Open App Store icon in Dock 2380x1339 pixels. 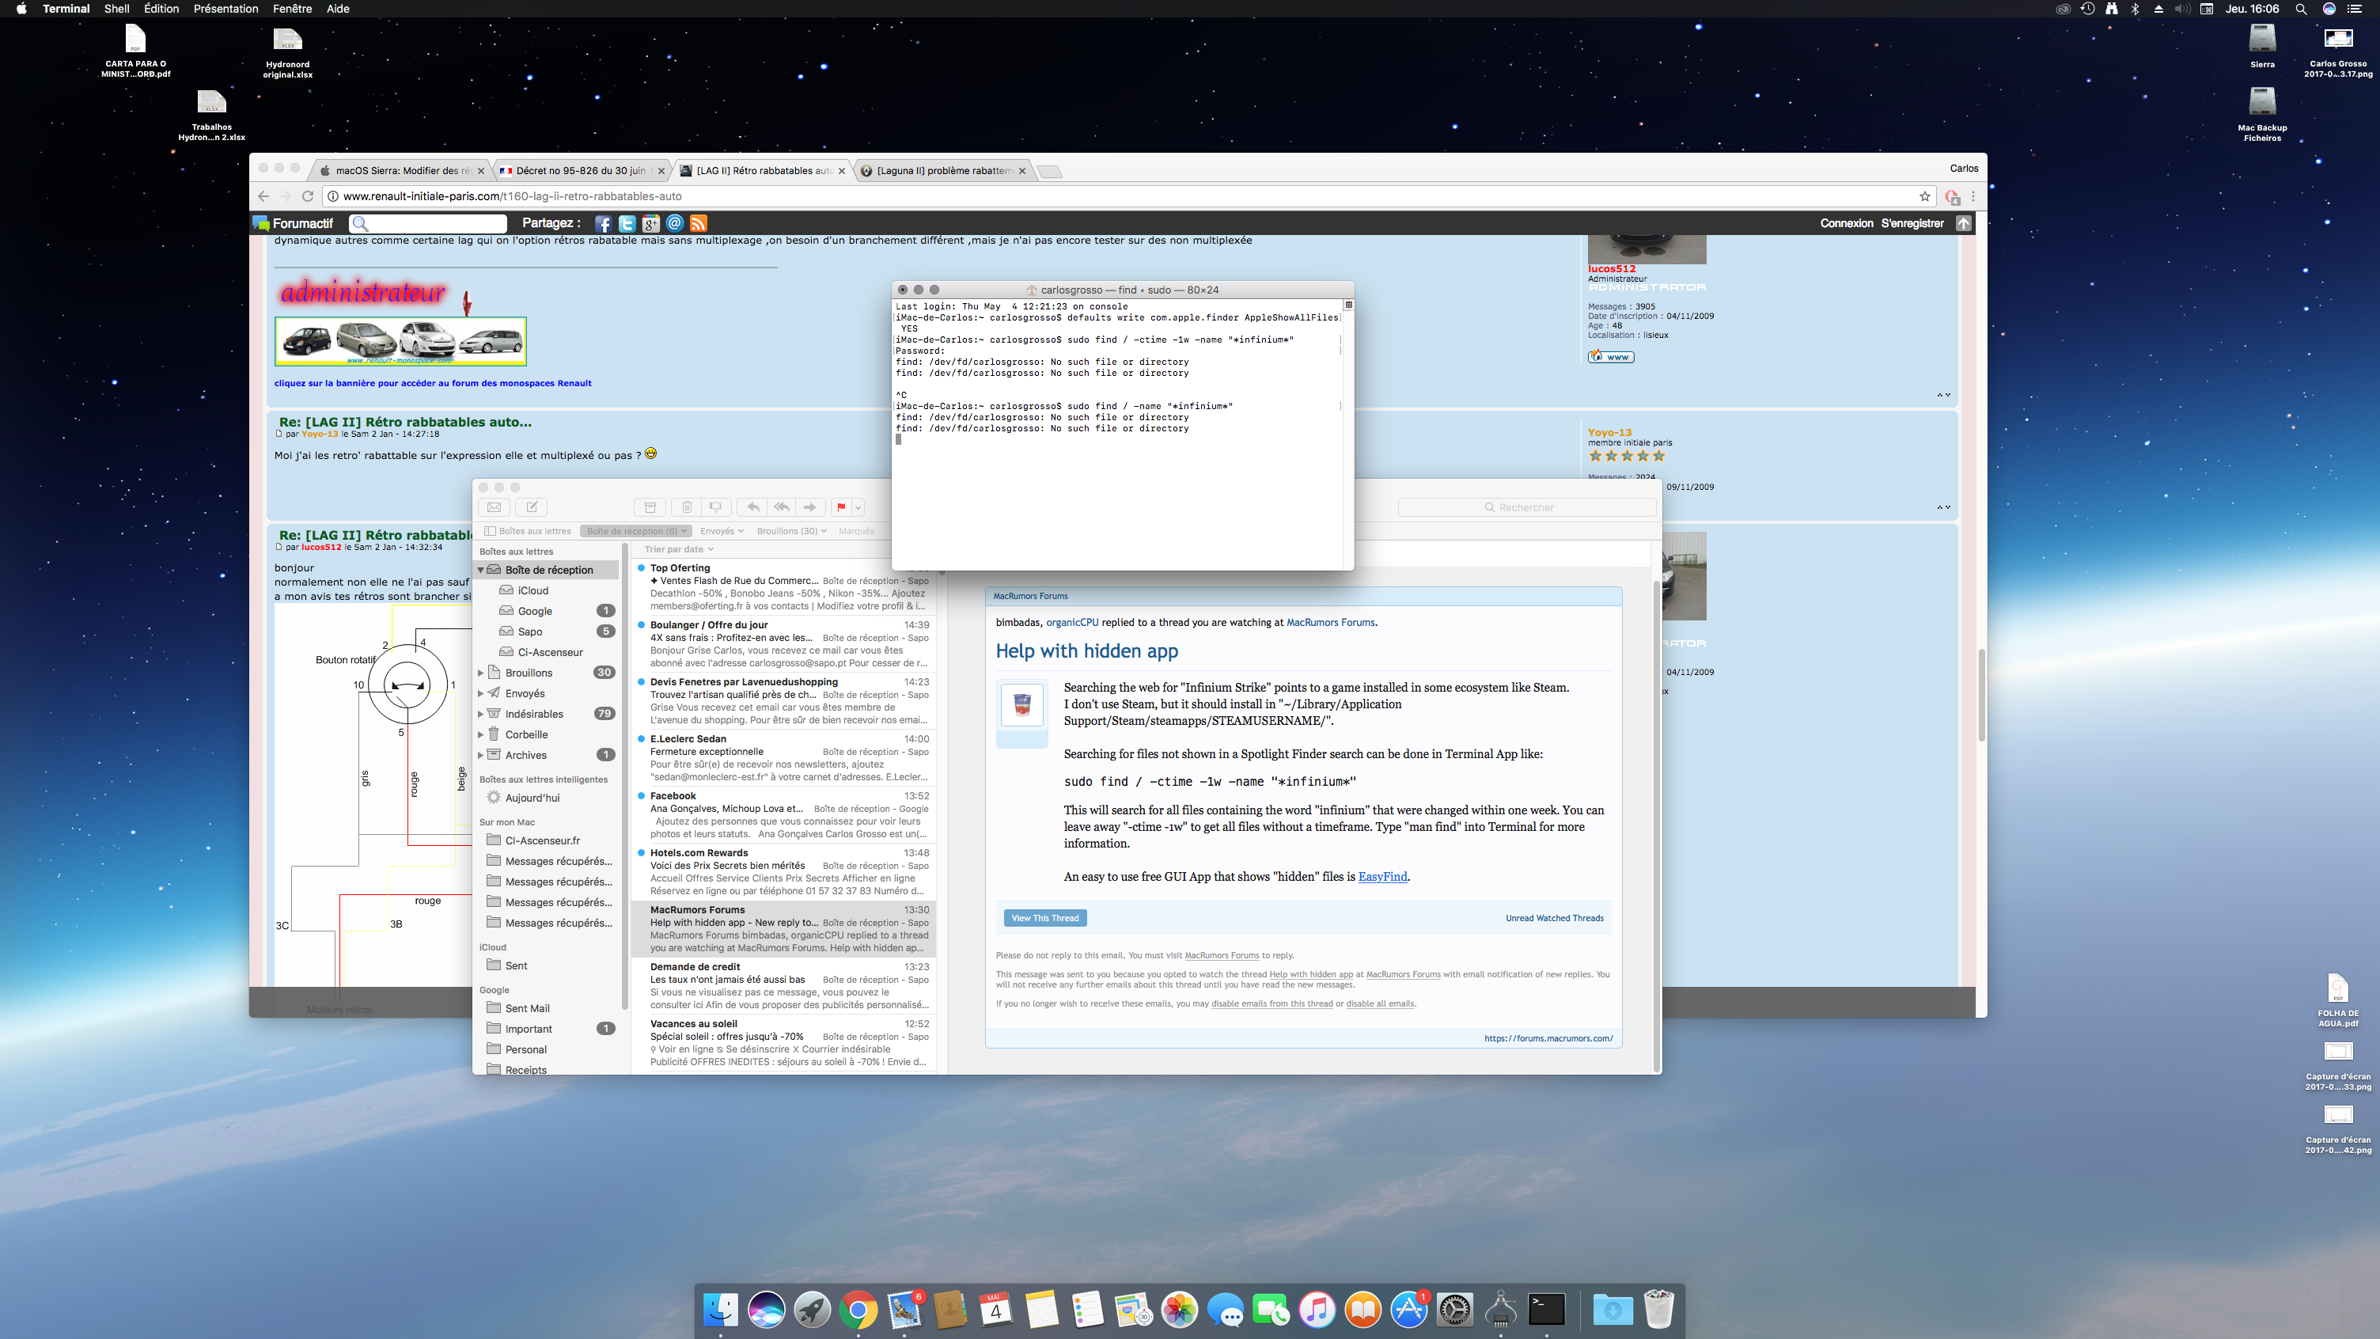[1409, 1311]
